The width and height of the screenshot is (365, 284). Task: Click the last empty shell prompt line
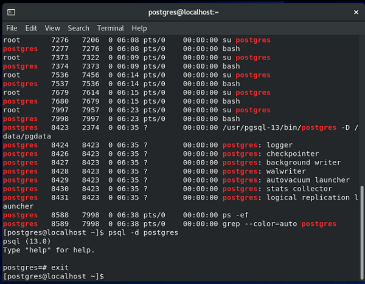pos(54,276)
